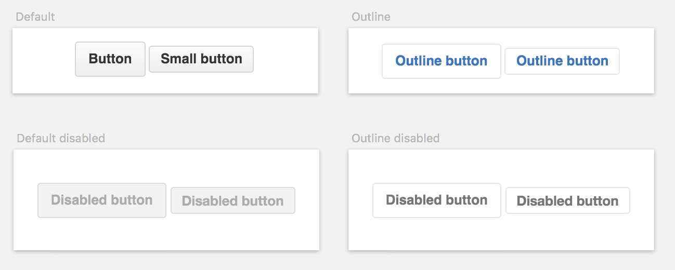This screenshot has width=675, height=270.
Task: Click gray canvas between the two disabled artboards
Action: pos(334,200)
